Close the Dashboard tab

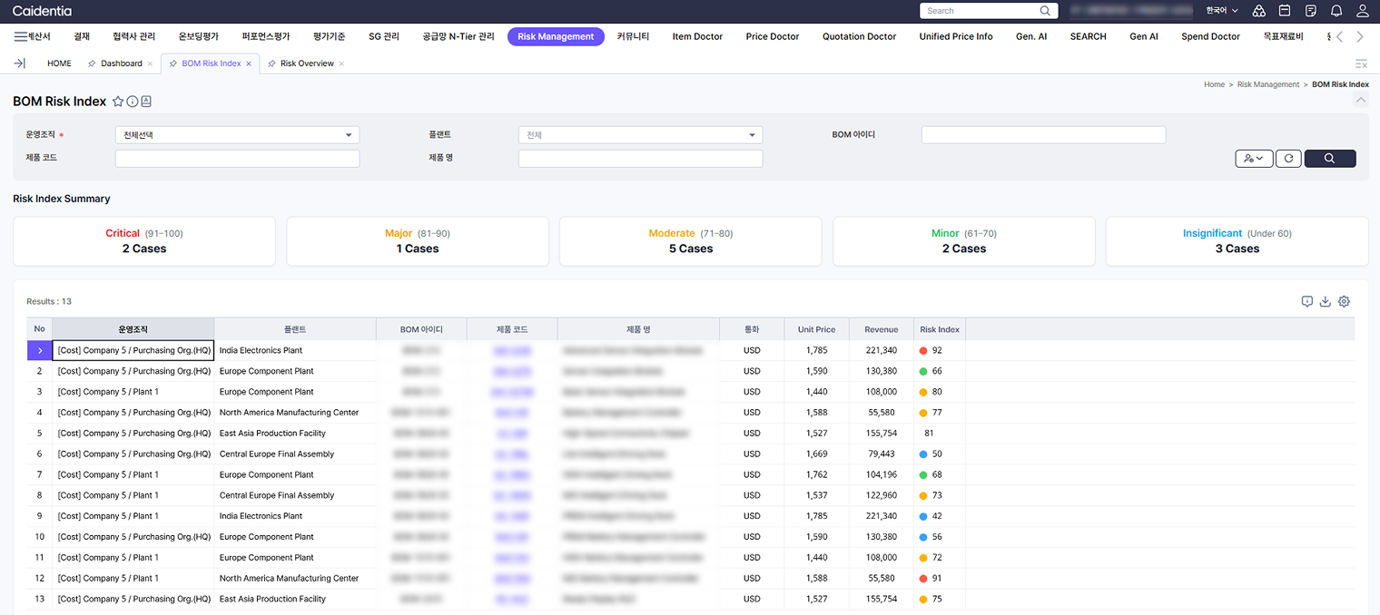(150, 63)
